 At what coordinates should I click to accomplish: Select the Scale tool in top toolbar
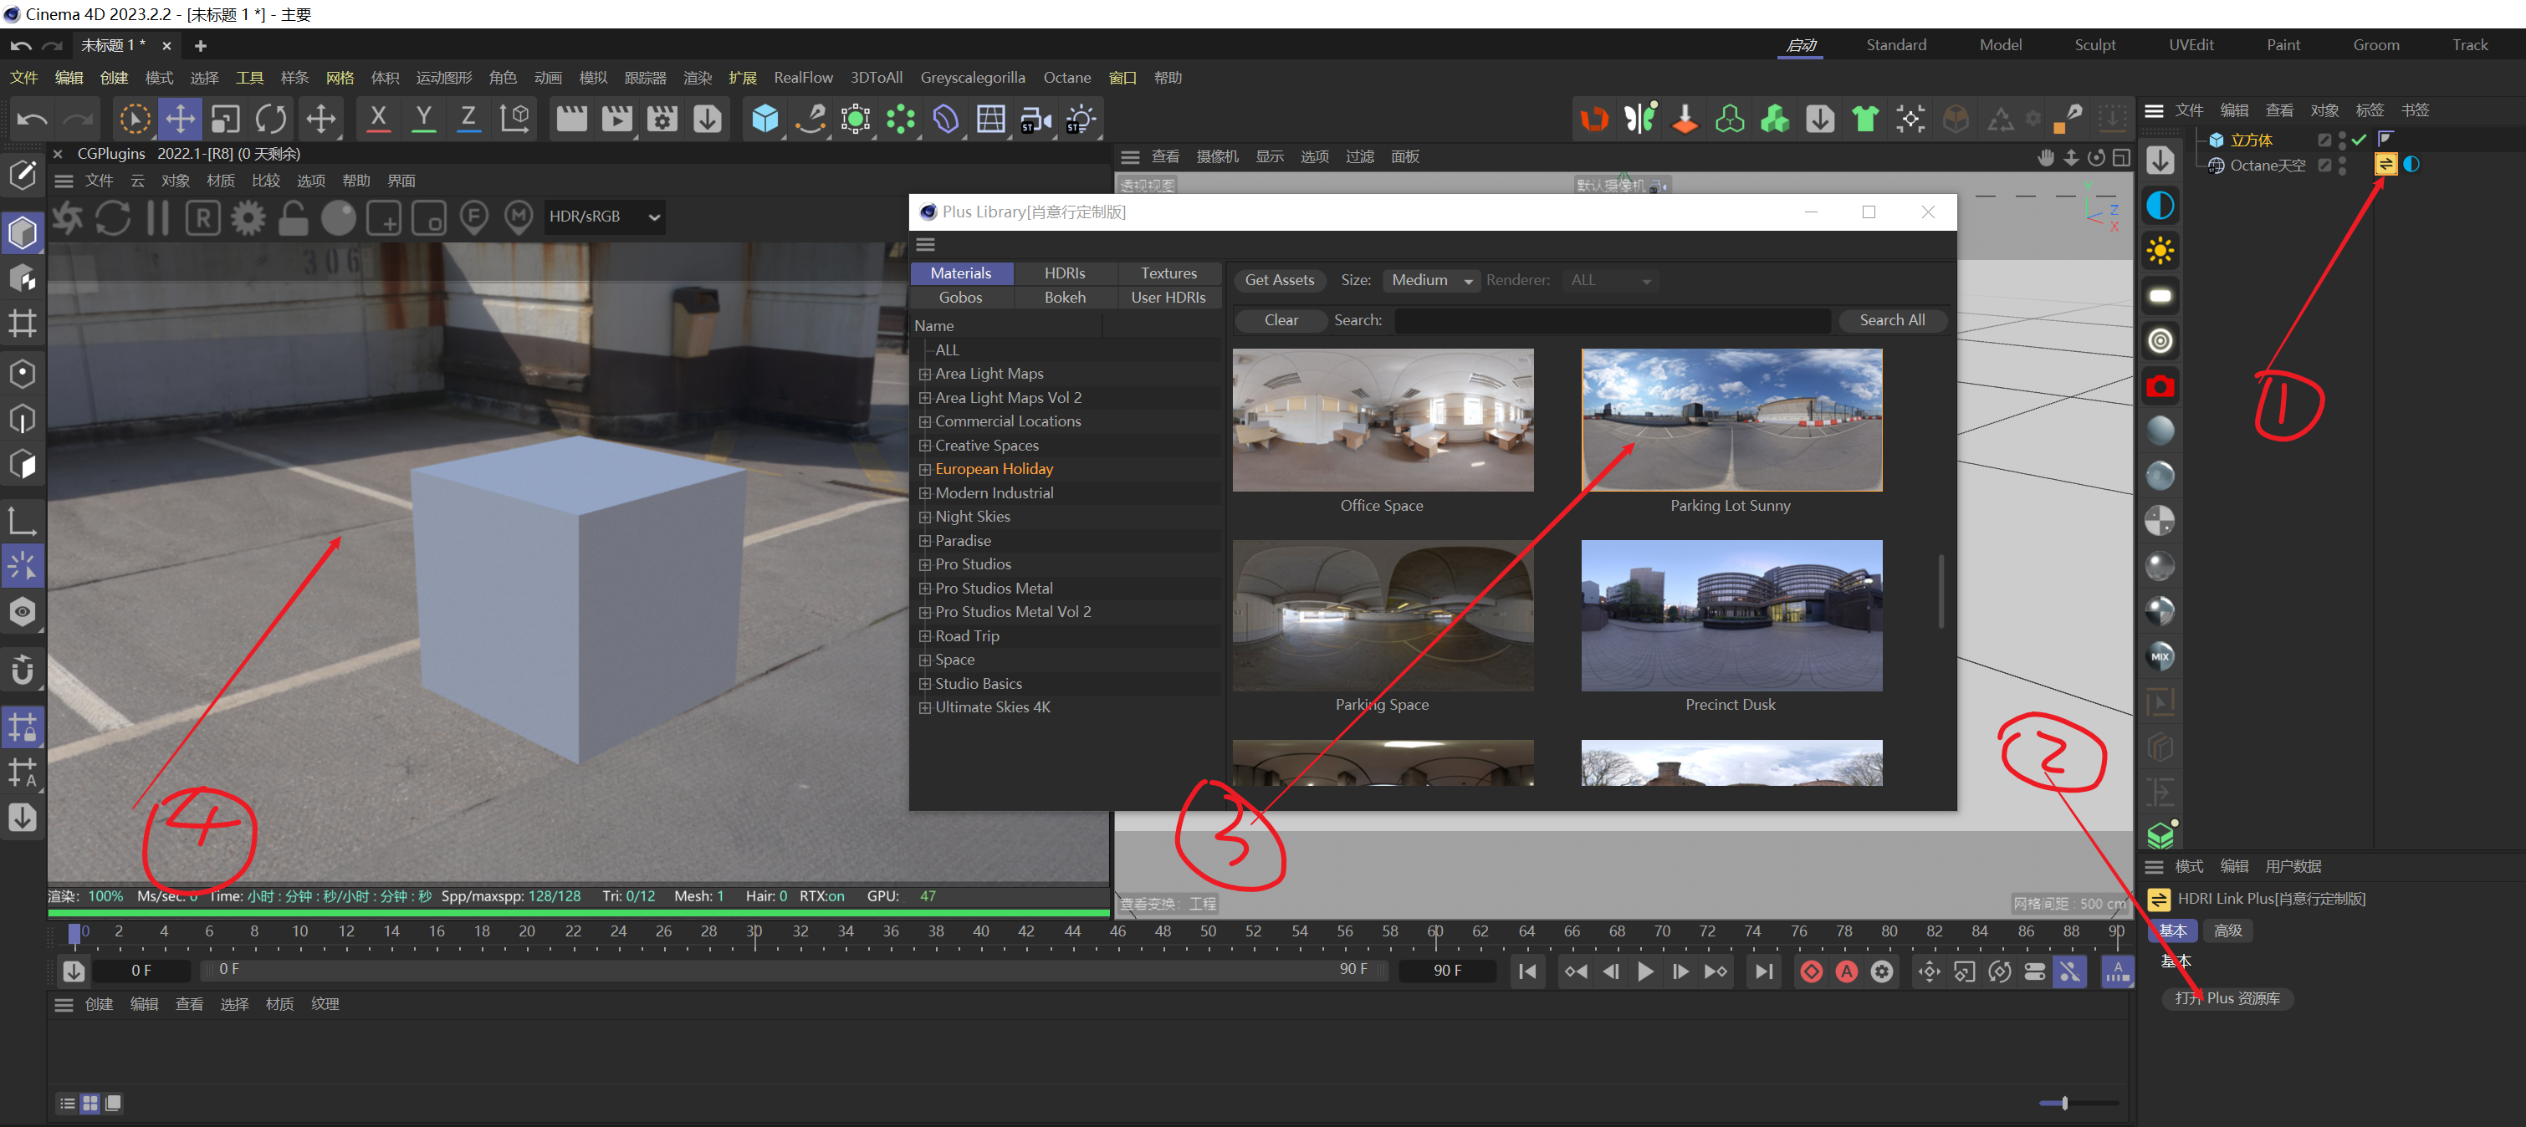click(x=226, y=120)
